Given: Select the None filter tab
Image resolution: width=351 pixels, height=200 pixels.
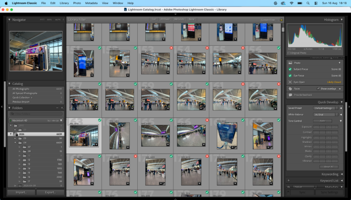Looking at the screenshot, I should pyautogui.click(x=192, y=19).
